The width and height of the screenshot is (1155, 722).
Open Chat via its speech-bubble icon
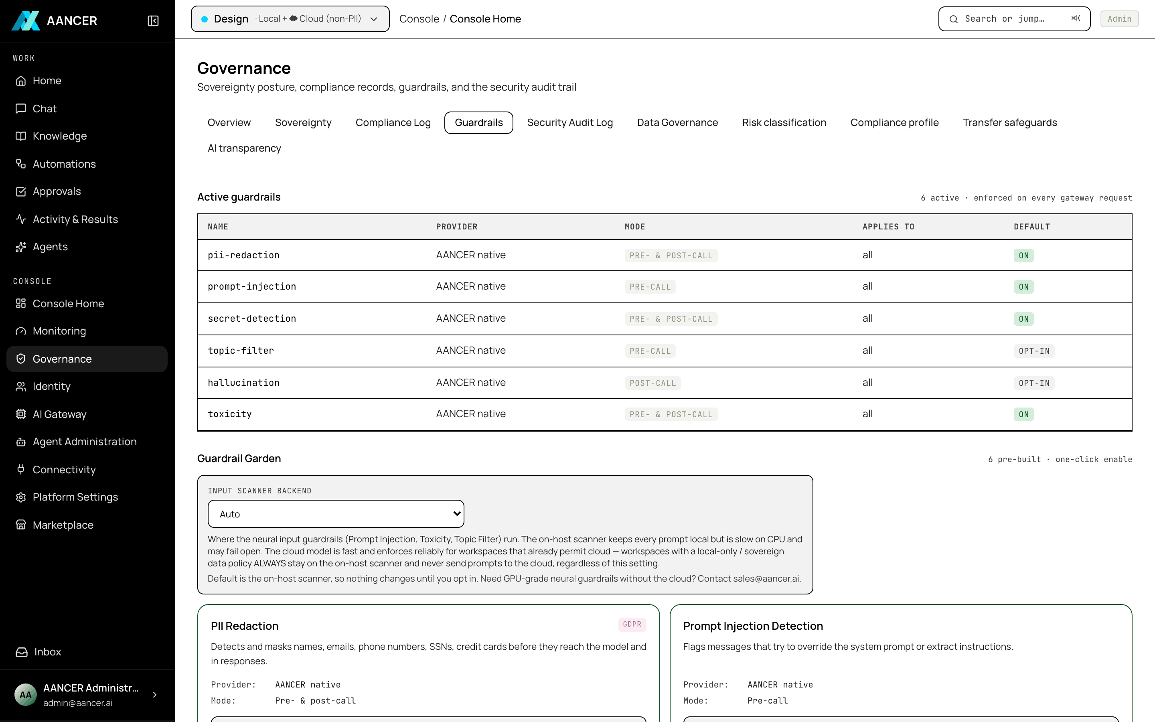(x=20, y=108)
